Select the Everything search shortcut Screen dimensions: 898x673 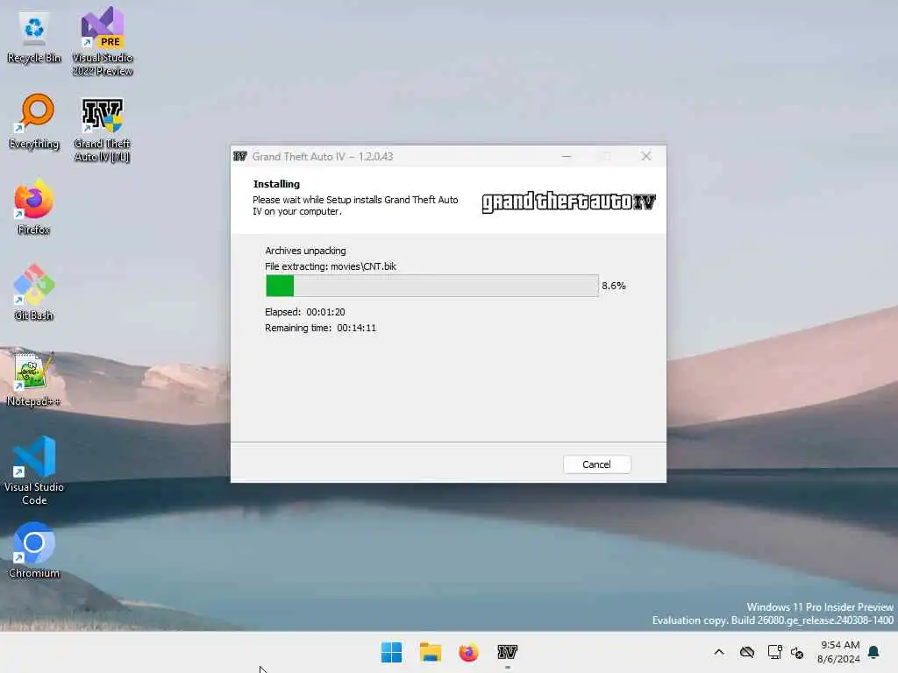pyautogui.click(x=34, y=122)
